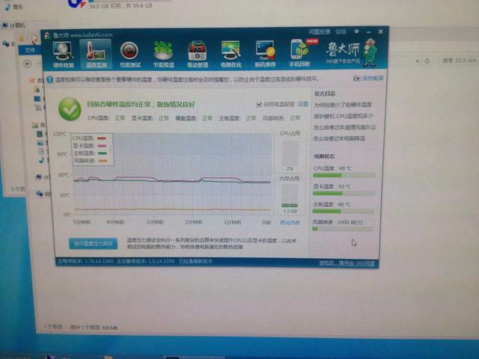Click 优化内存 link under memory usage

(289, 222)
